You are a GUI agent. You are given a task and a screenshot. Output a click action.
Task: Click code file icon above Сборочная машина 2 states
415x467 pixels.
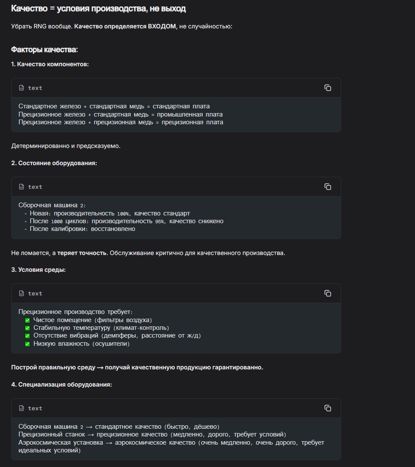click(x=21, y=187)
